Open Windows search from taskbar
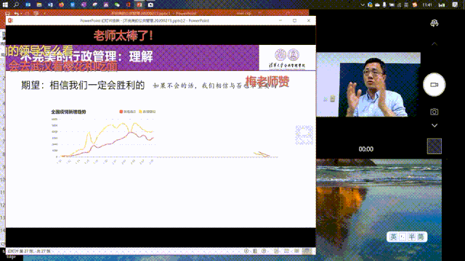 point(16,5)
